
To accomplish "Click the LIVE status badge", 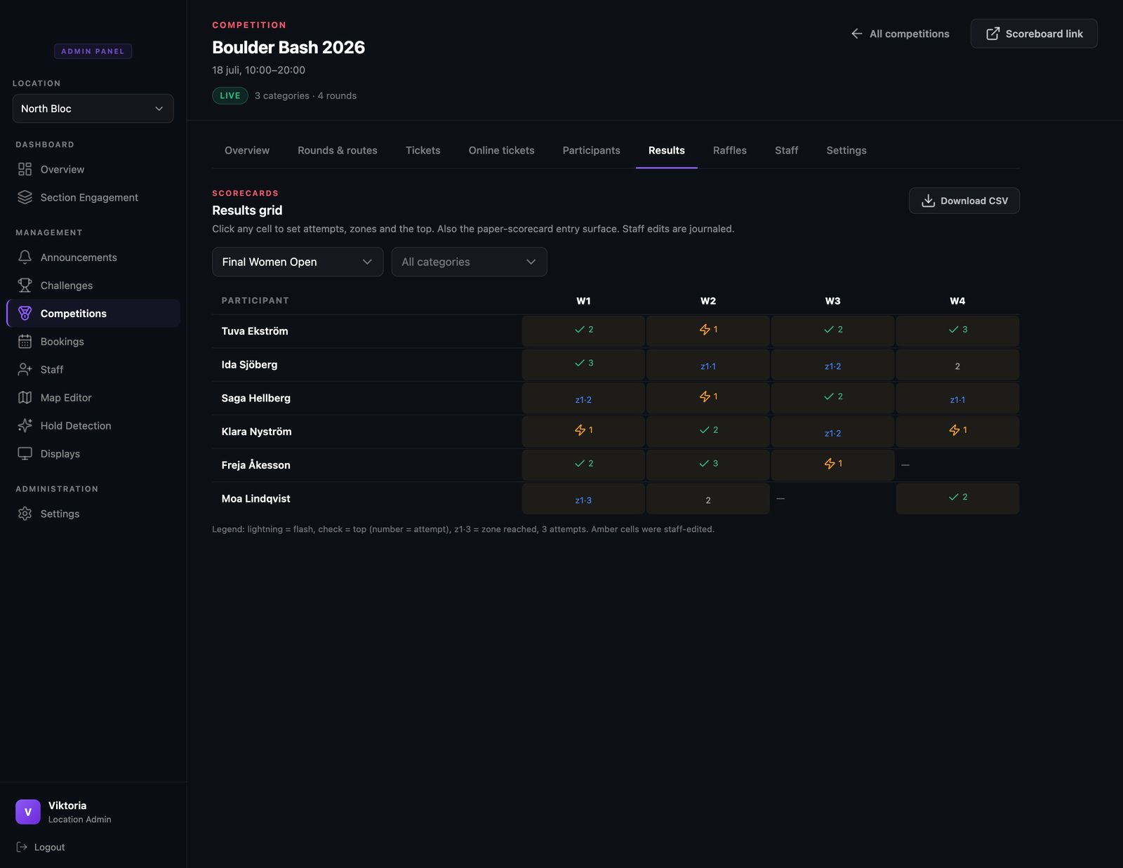I will [x=230, y=95].
